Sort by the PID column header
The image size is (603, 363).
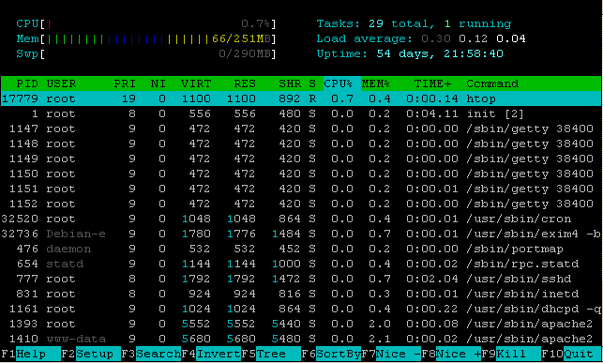pos(27,83)
